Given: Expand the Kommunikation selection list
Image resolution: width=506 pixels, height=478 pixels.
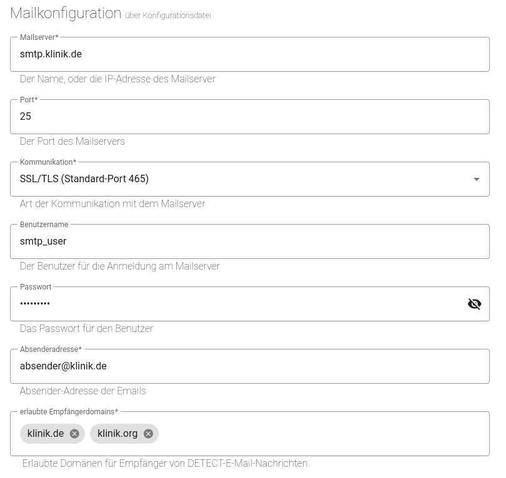Looking at the screenshot, I should [477, 179].
